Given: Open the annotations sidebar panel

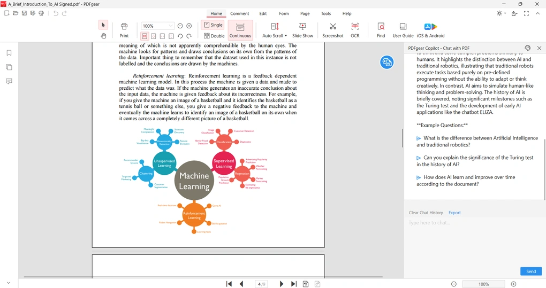Looking at the screenshot, I should click(x=9, y=81).
